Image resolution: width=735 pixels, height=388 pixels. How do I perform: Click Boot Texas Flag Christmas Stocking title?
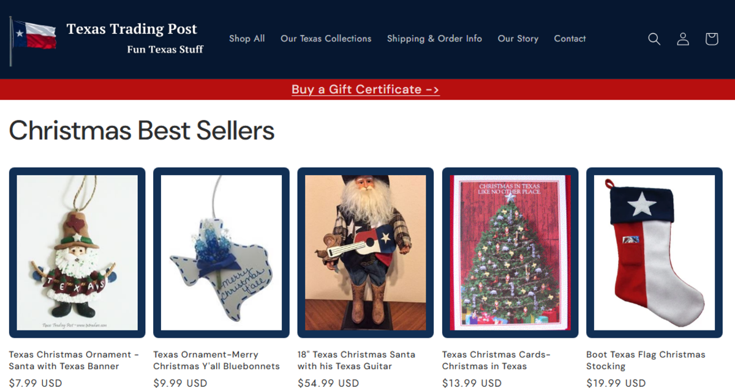tap(646, 360)
